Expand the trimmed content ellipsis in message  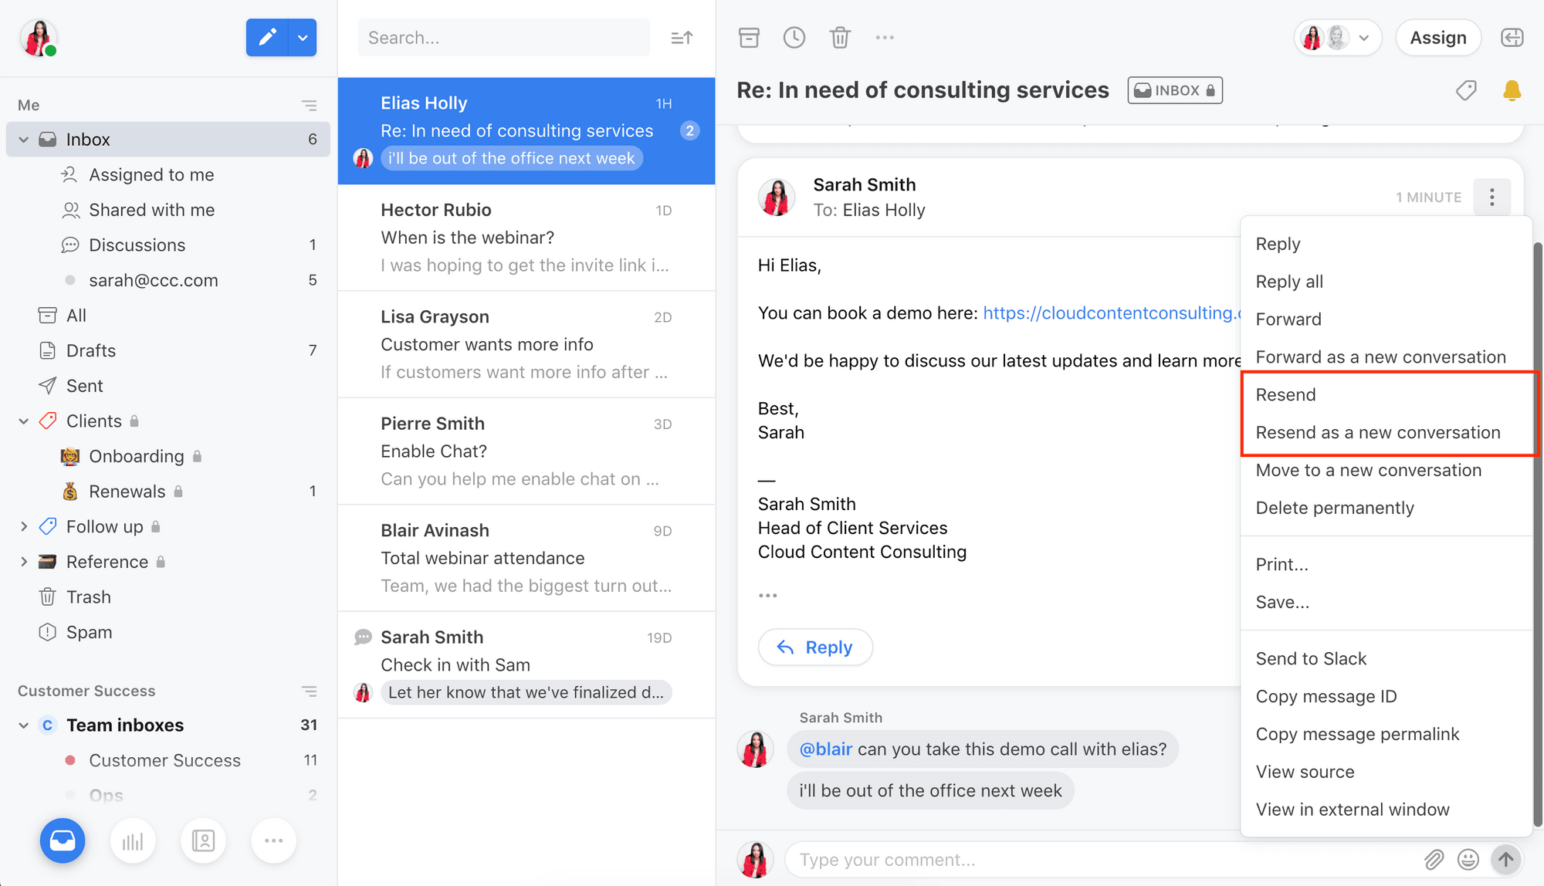[767, 596]
